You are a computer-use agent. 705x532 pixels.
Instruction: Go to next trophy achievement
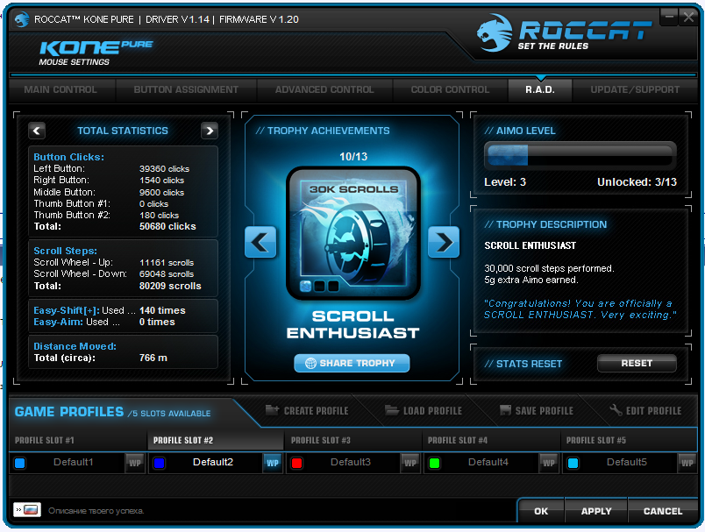point(444,242)
